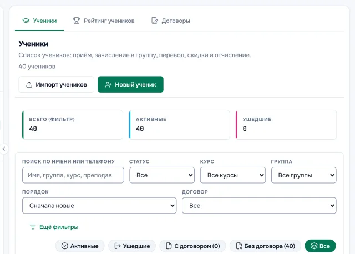Select the Ушедшие stat card
The image size is (355, 254).
[x=286, y=125]
